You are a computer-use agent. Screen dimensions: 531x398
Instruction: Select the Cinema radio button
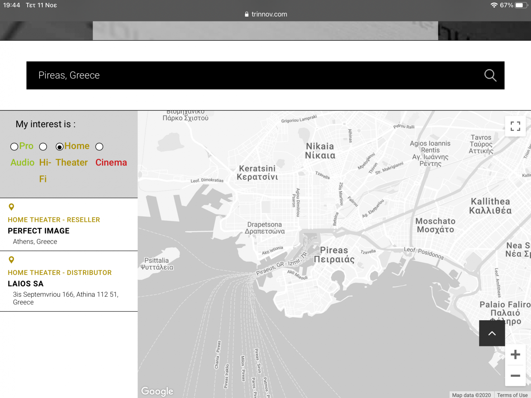click(99, 147)
